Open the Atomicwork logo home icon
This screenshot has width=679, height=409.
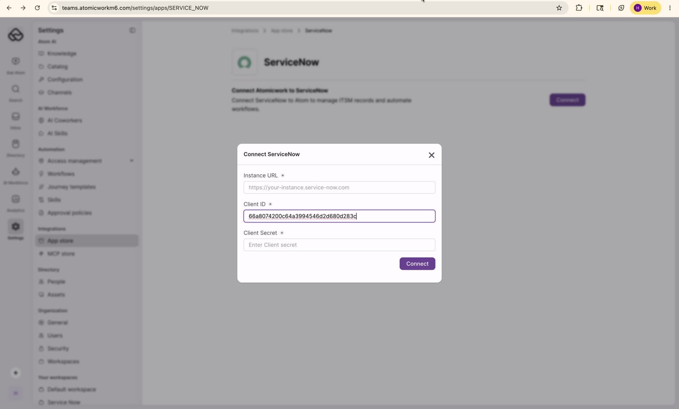pyautogui.click(x=16, y=35)
